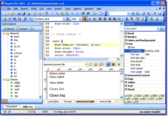Click the paint bucket background color icon
168x116 pixels.
tap(132, 19)
